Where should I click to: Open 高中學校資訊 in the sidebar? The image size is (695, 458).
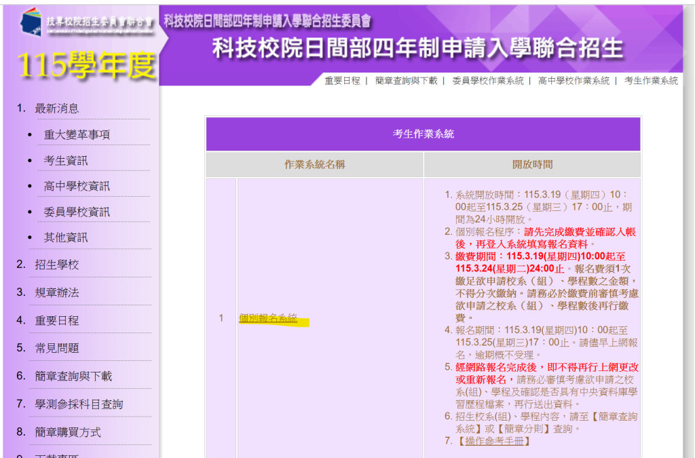tap(77, 187)
